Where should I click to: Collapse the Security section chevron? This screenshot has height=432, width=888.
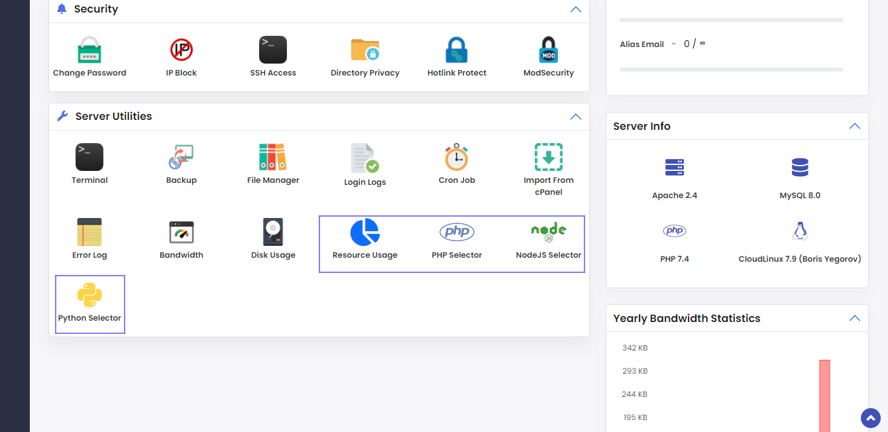point(576,9)
